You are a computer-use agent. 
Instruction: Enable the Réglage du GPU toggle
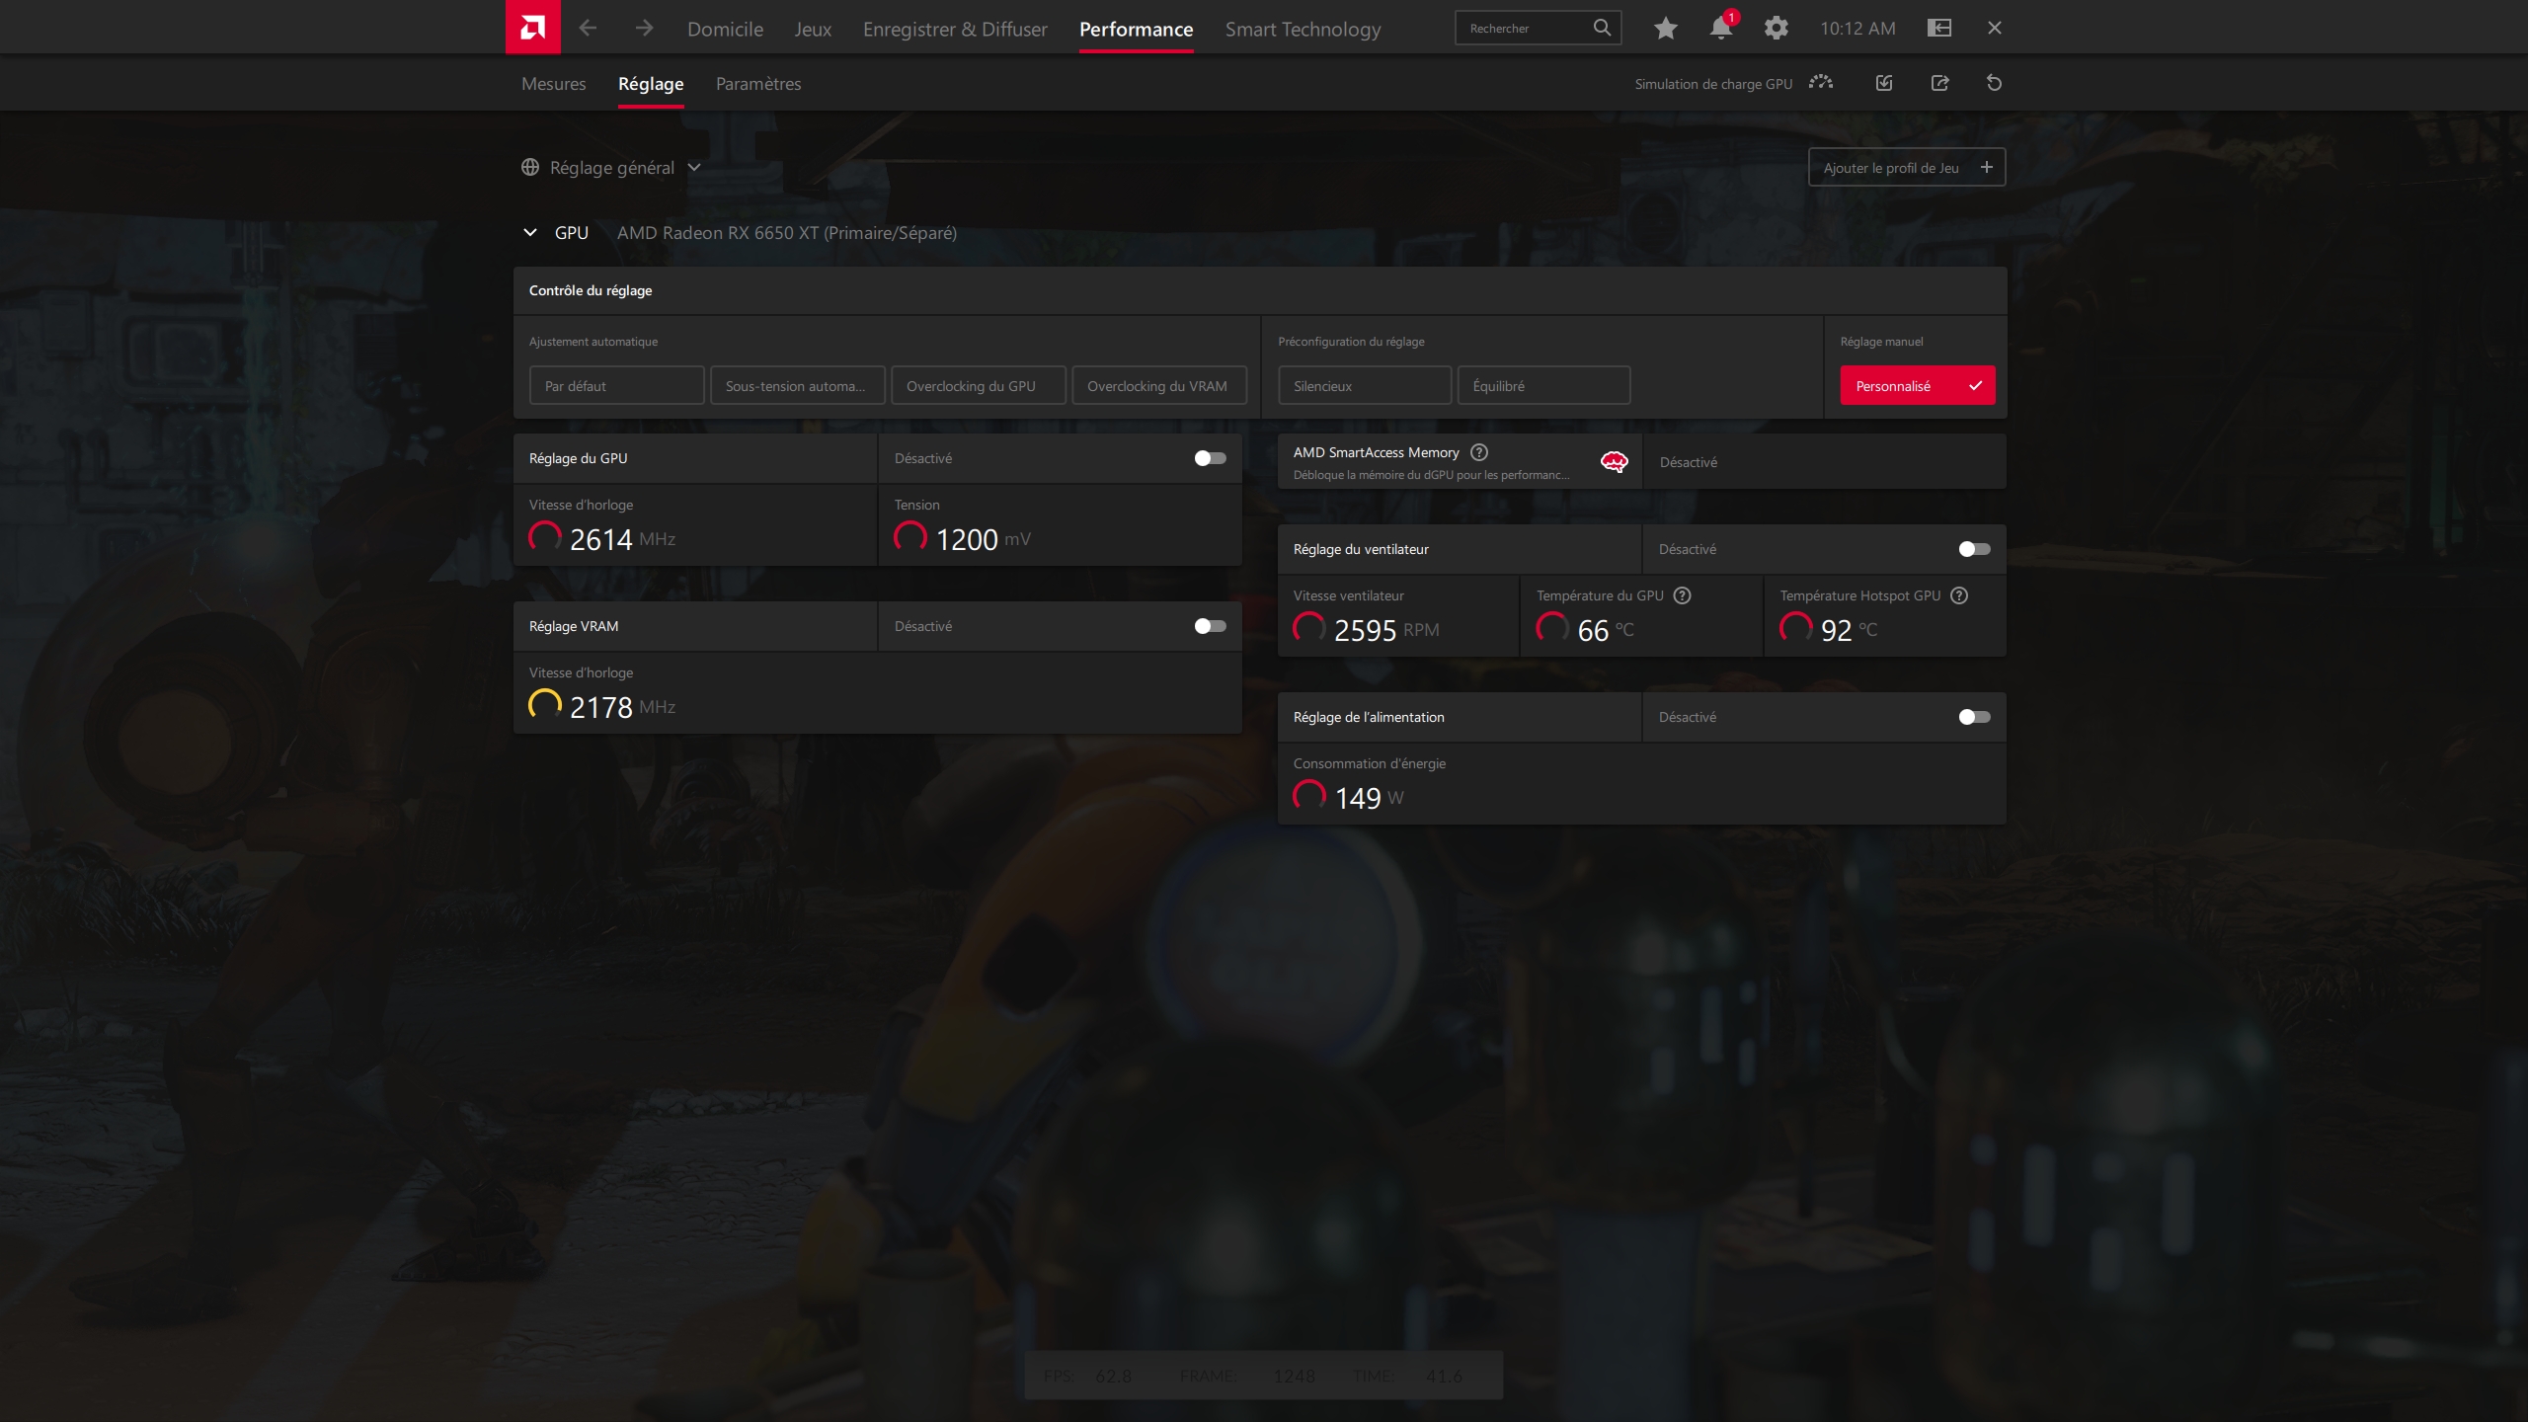click(x=1210, y=458)
